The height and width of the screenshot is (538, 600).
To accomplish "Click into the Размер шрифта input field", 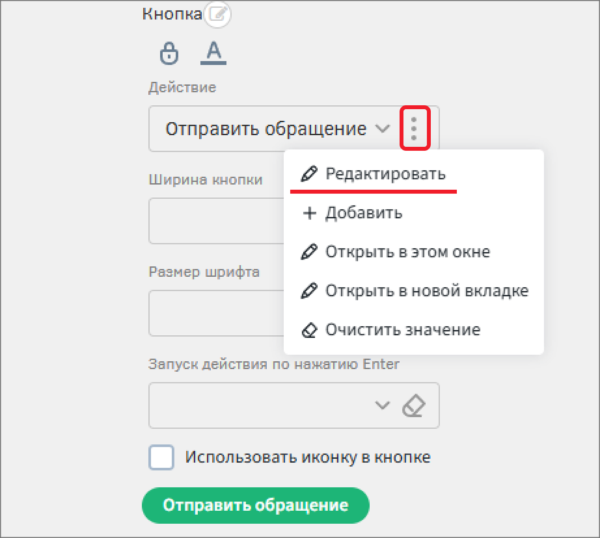I will click(x=217, y=313).
